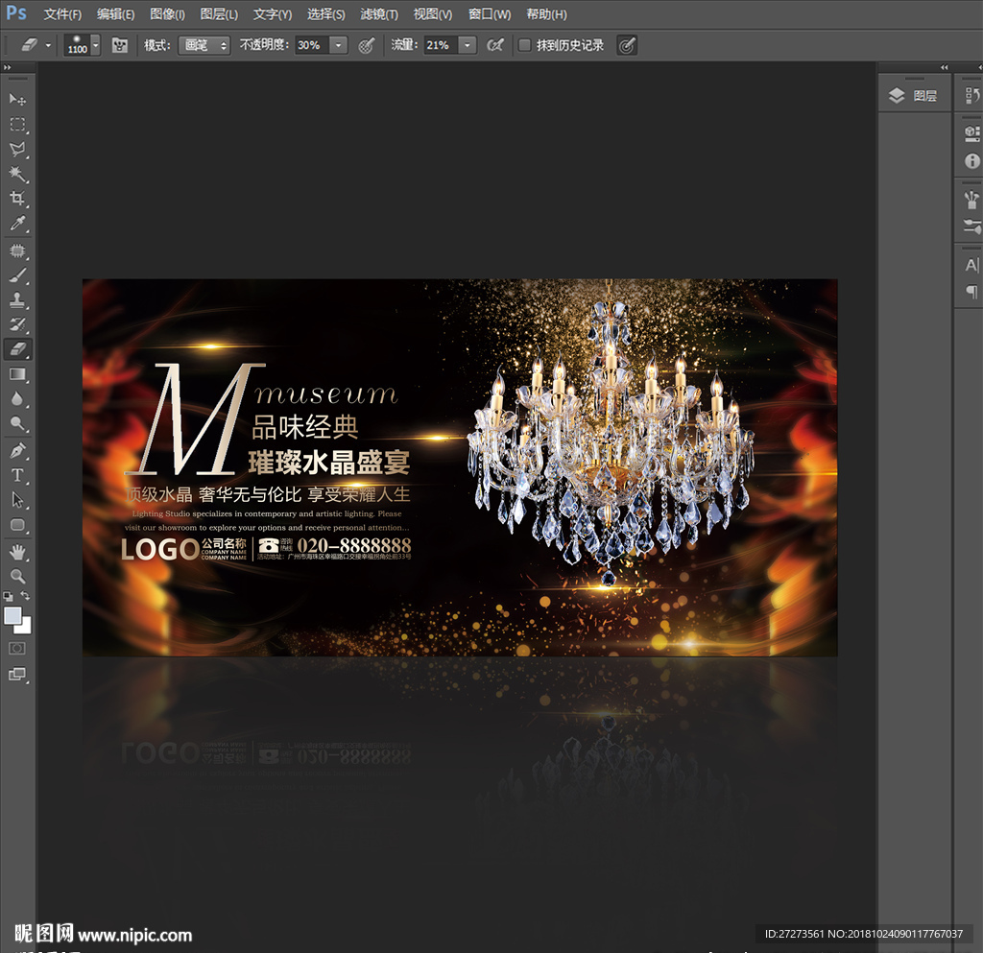Open the brush preset picker arrow
The width and height of the screenshot is (983, 953).
[x=95, y=45]
